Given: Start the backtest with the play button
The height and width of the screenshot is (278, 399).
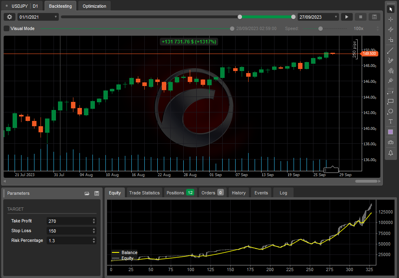Looking at the screenshot, I should (x=347, y=17).
